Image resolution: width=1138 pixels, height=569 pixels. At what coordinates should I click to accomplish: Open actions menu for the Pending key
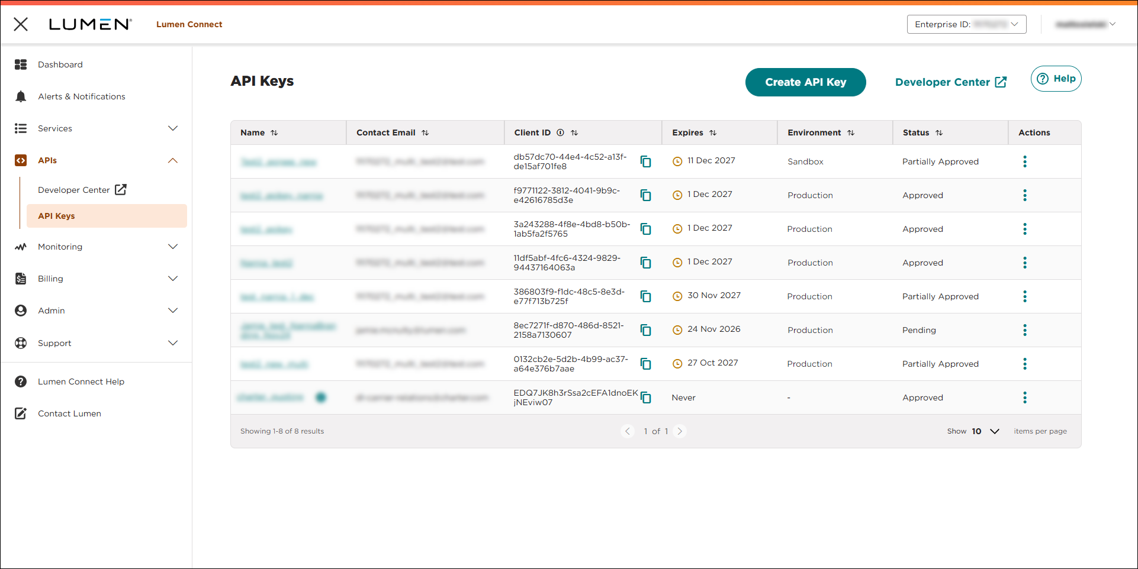tap(1024, 330)
